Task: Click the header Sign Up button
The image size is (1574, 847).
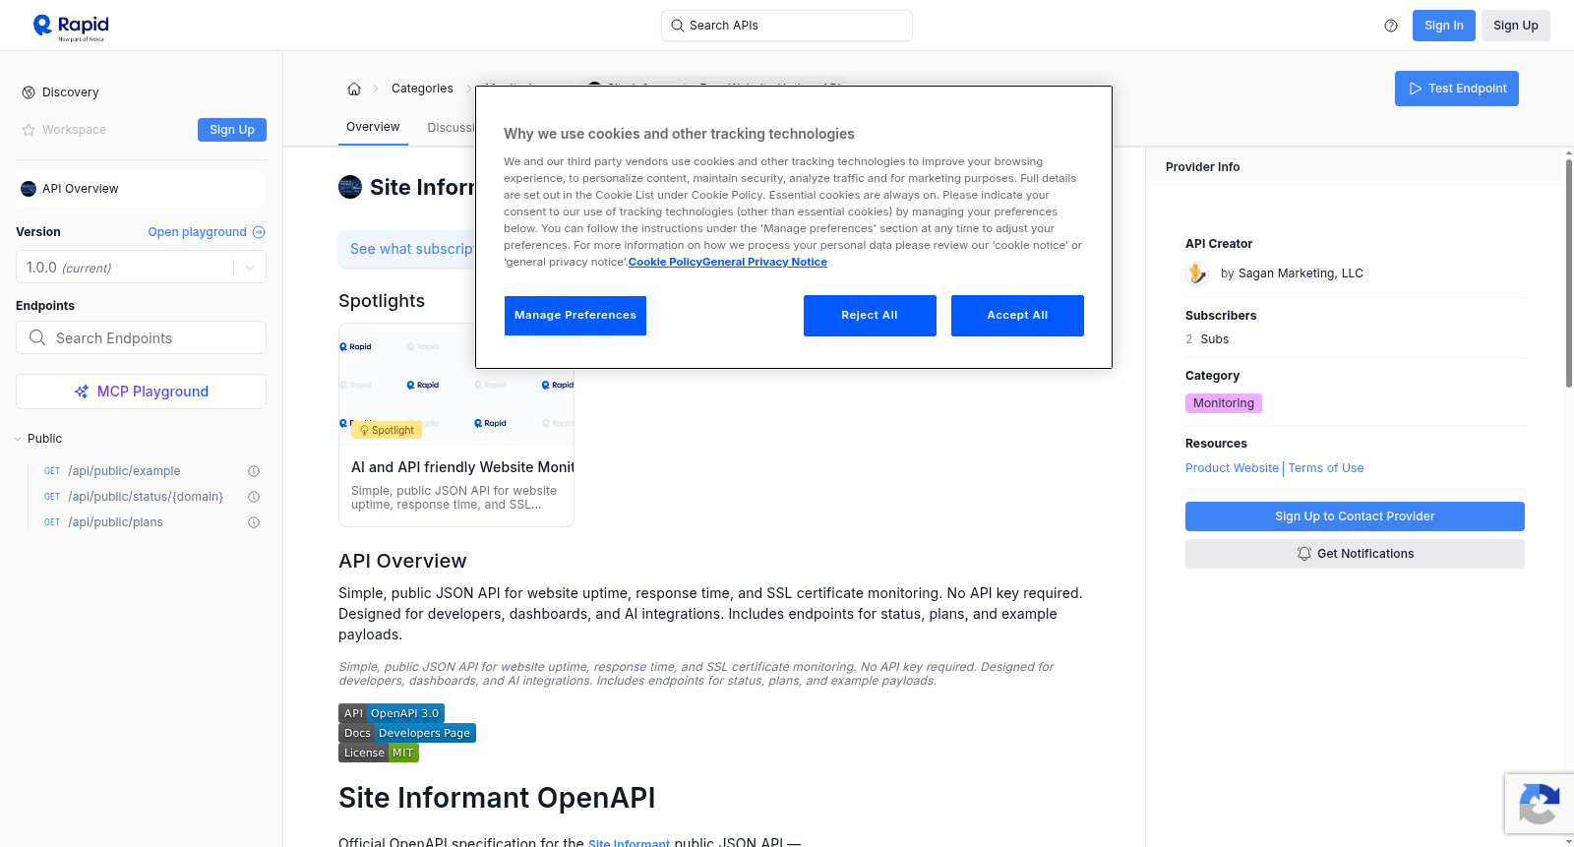Action: 1516,26
